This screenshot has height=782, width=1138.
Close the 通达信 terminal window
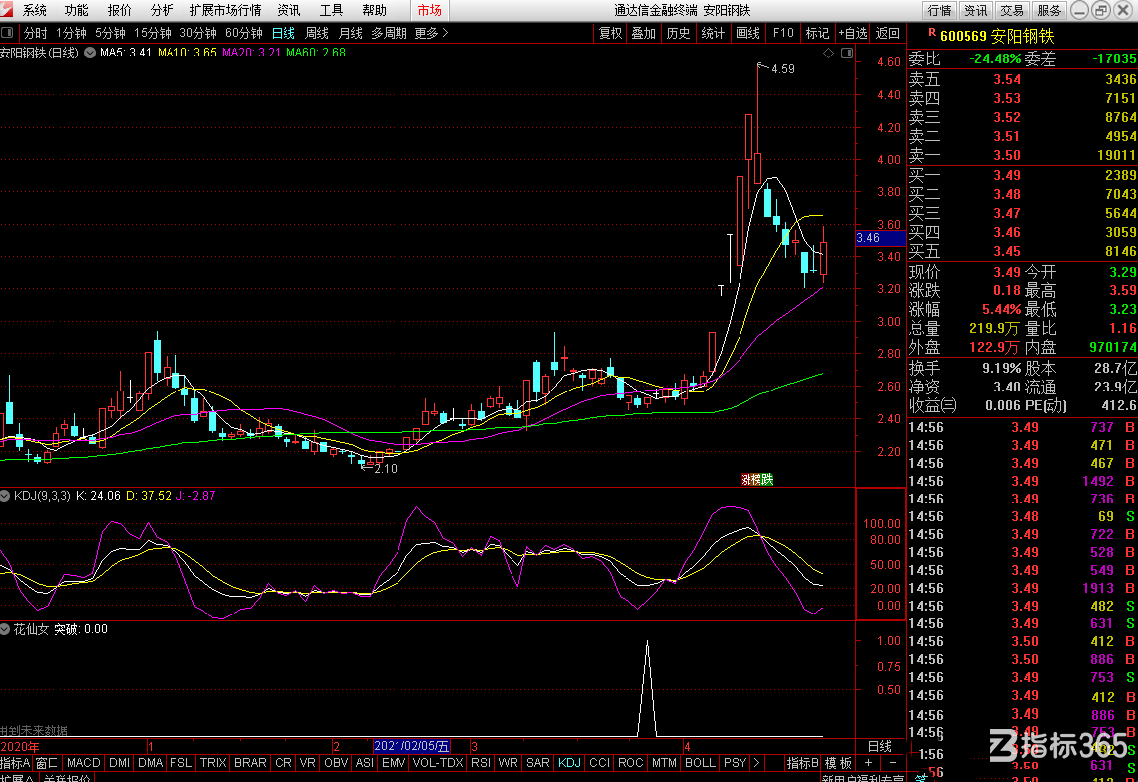pos(1122,10)
